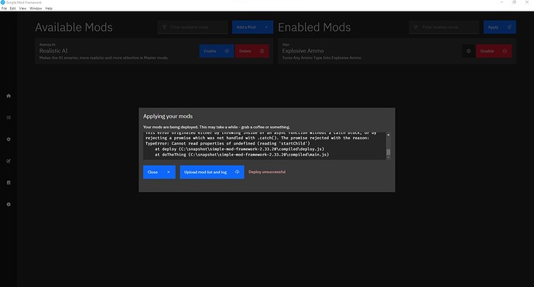Screen dimensions: 534x287
Task: Click the Applying your mods heading
Action: click(168, 116)
